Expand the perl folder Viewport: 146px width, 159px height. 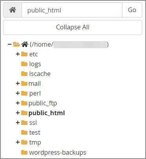coord(18,93)
